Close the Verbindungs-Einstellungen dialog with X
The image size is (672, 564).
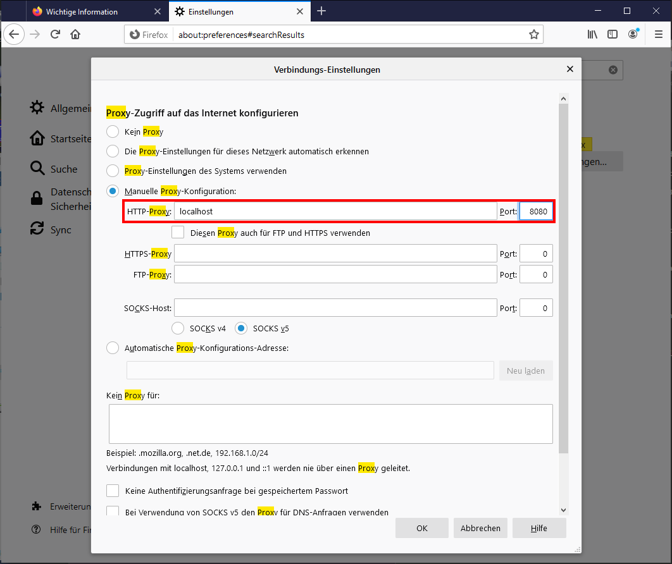click(569, 70)
